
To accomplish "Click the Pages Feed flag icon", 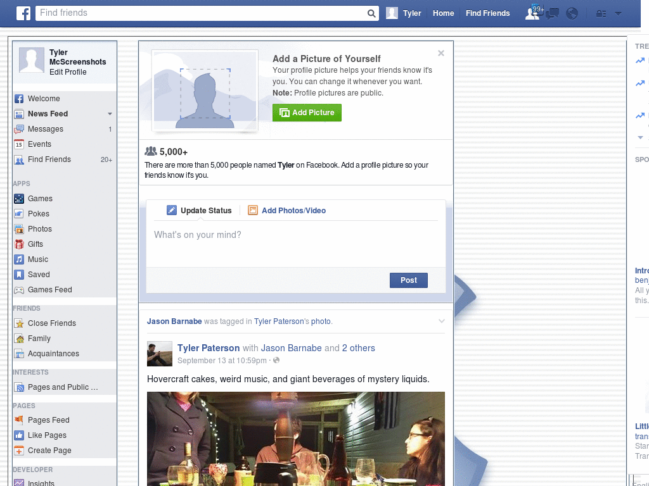I will pos(19,420).
